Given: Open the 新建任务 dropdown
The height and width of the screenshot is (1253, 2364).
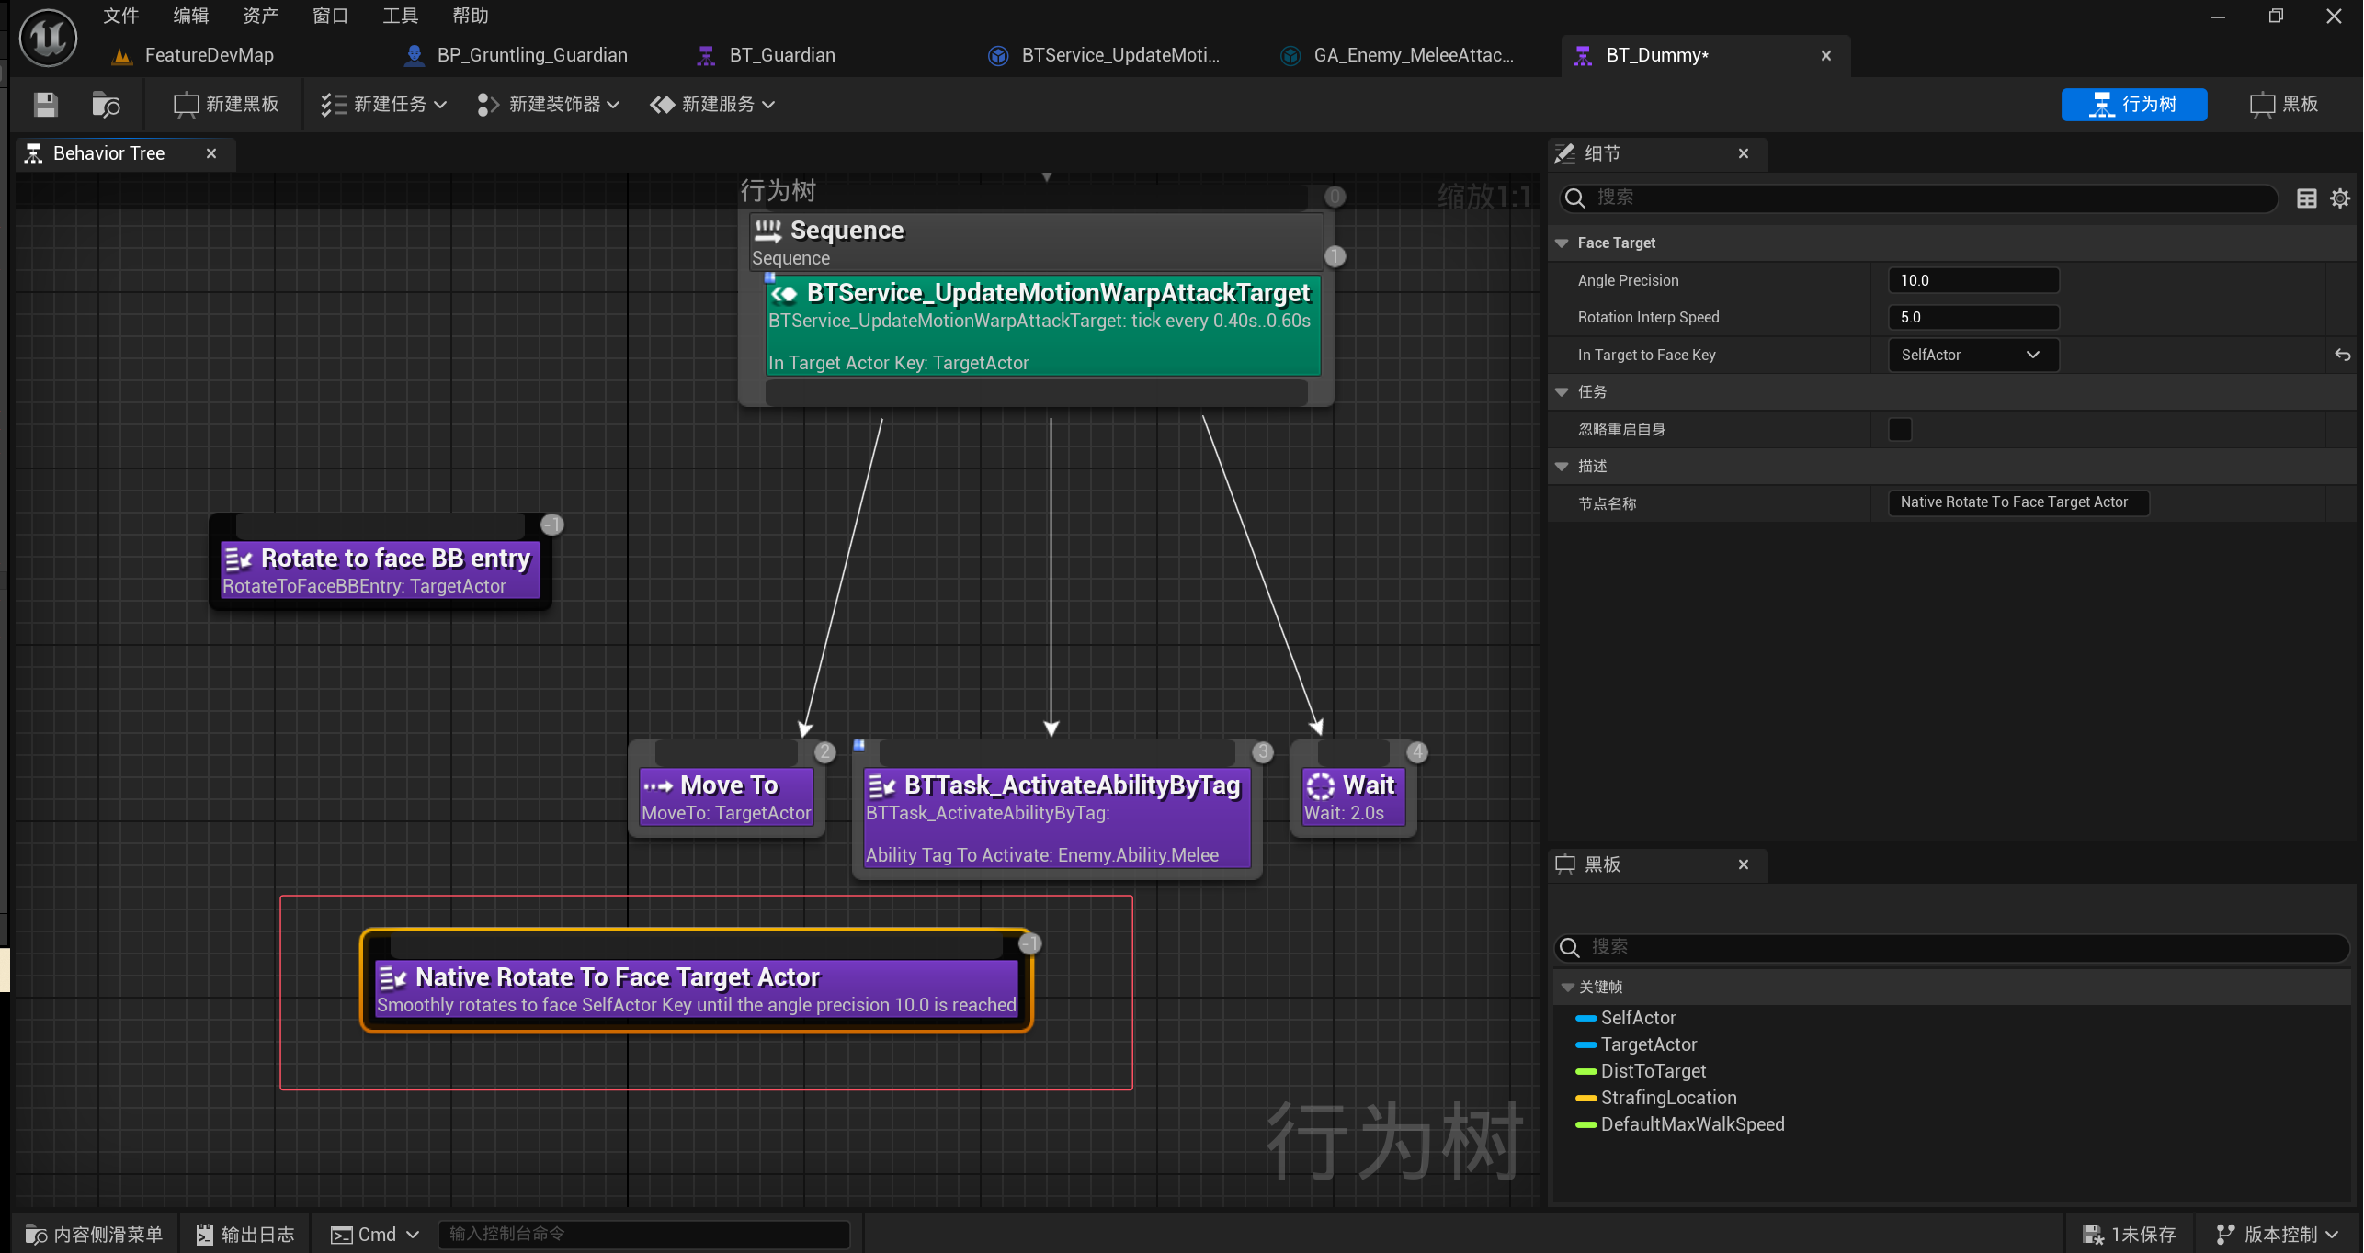Looking at the screenshot, I should click(384, 104).
